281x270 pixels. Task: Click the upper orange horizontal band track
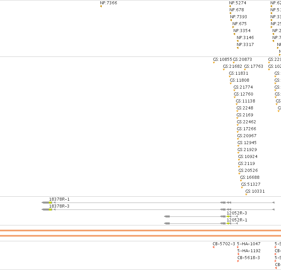(141, 231)
